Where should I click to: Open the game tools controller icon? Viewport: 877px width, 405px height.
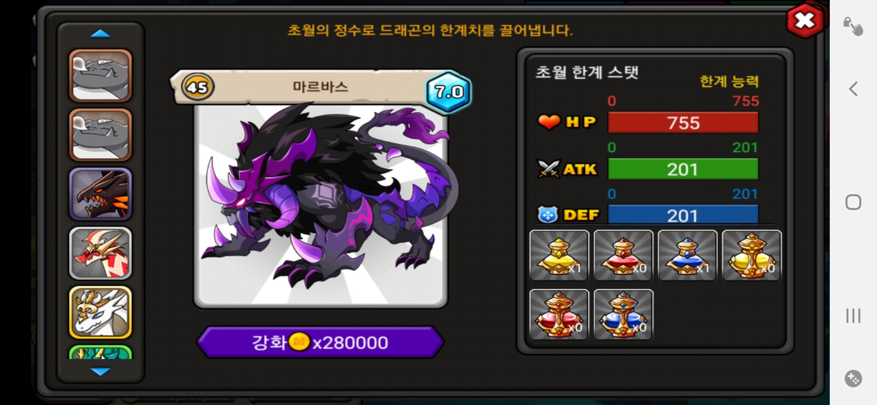click(853, 378)
